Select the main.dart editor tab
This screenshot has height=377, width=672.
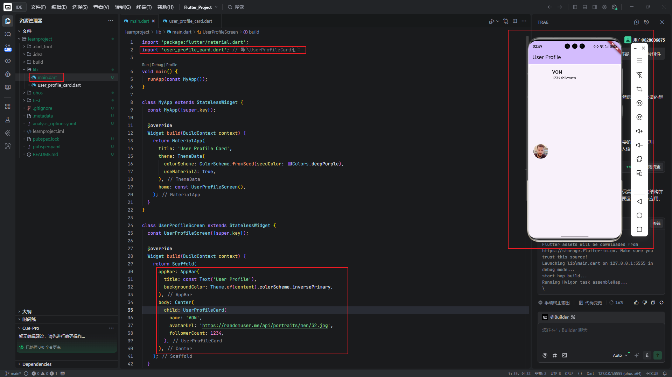pos(139,21)
